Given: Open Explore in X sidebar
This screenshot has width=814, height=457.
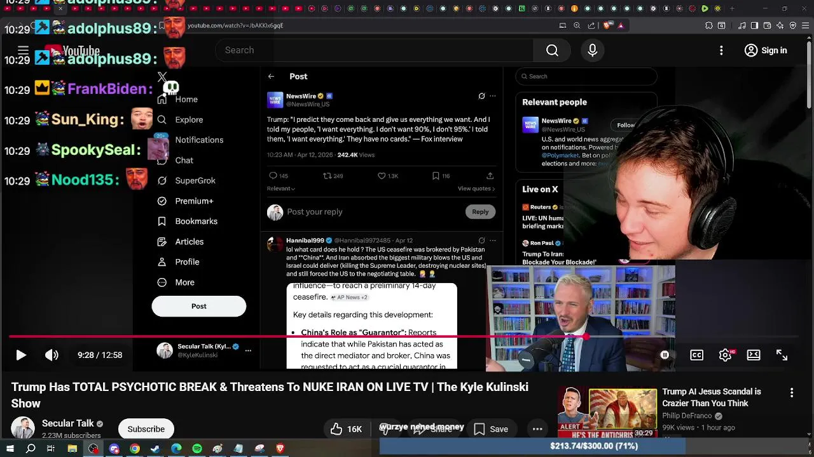Looking at the screenshot, I should (x=181, y=119).
